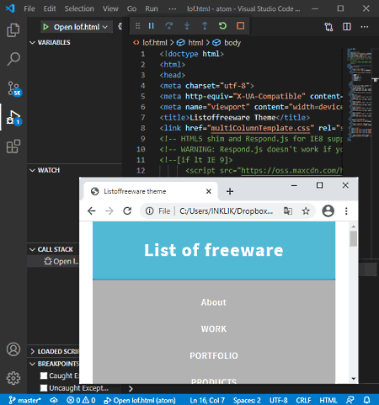Open the Explorer view in activity bar
The image size is (379, 405).
tap(13, 30)
